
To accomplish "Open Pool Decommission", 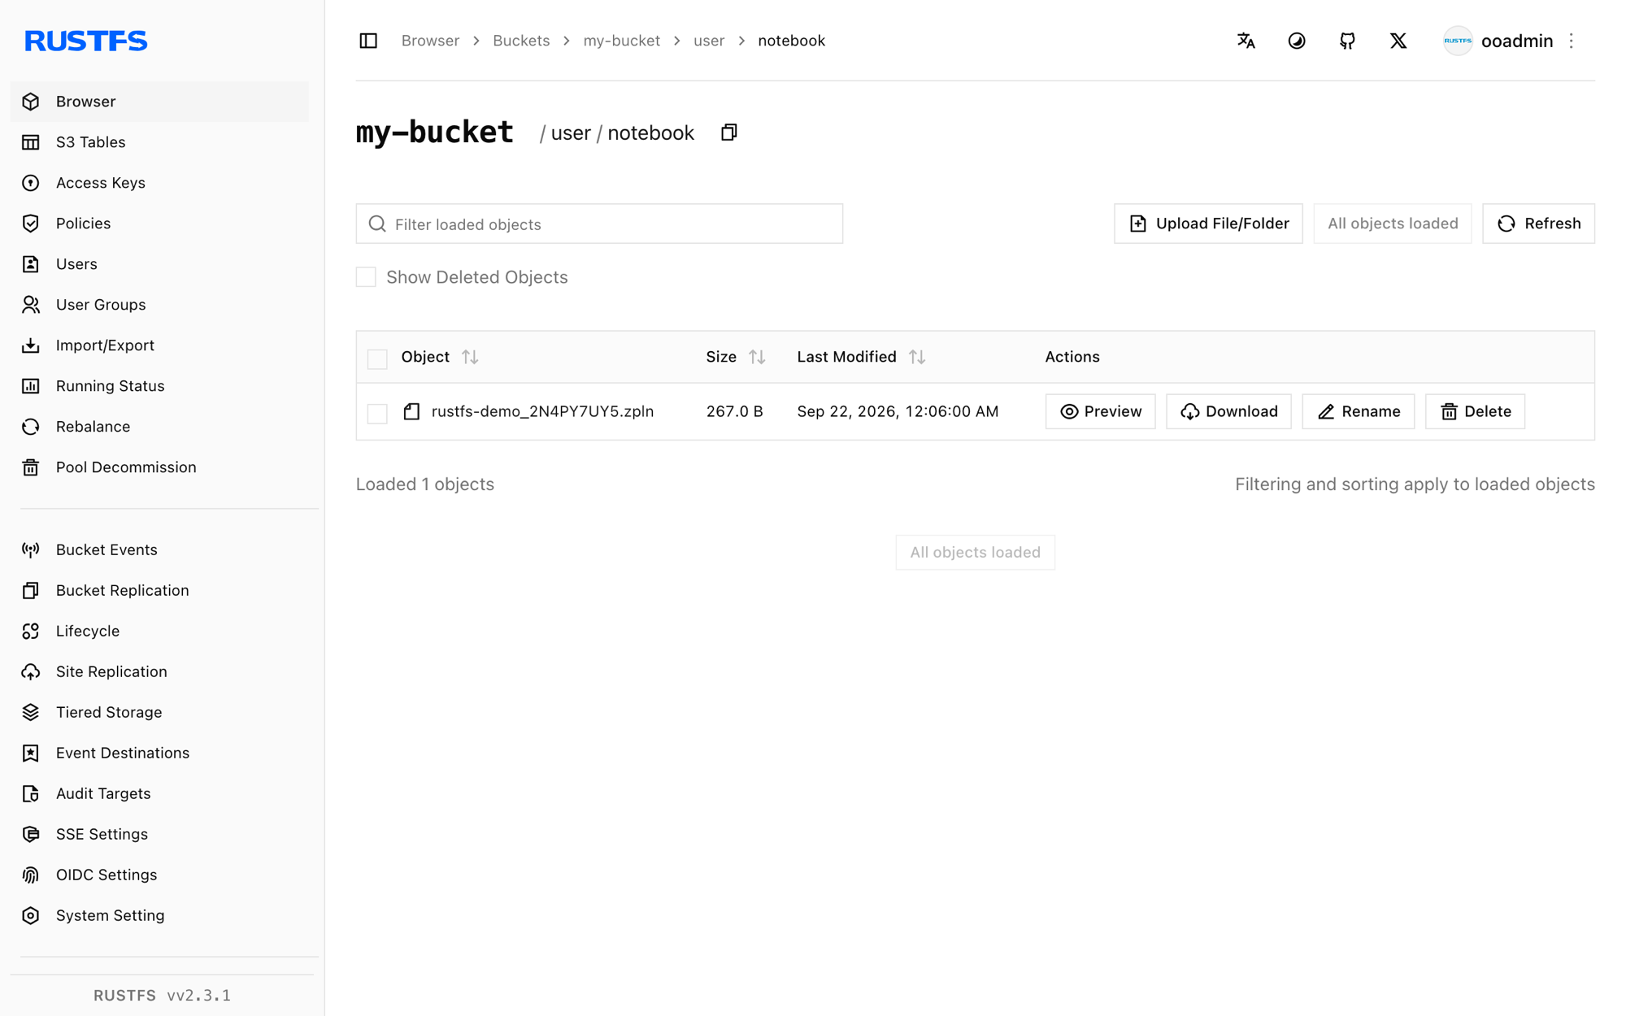I will (x=159, y=467).
